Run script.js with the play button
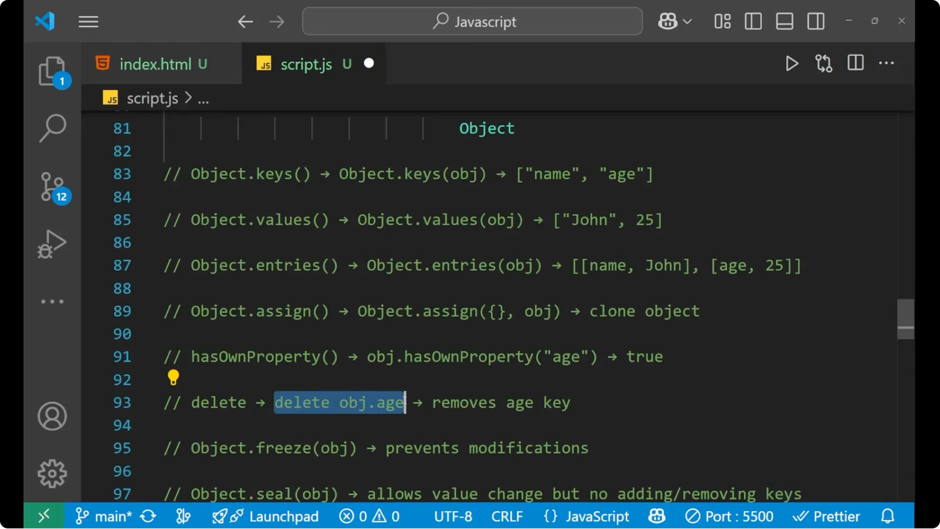Image resolution: width=940 pixels, height=529 pixels. (792, 64)
